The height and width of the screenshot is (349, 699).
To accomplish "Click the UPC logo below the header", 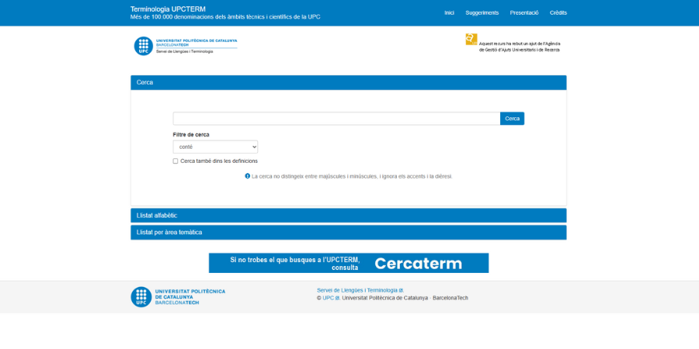I will pos(186,46).
